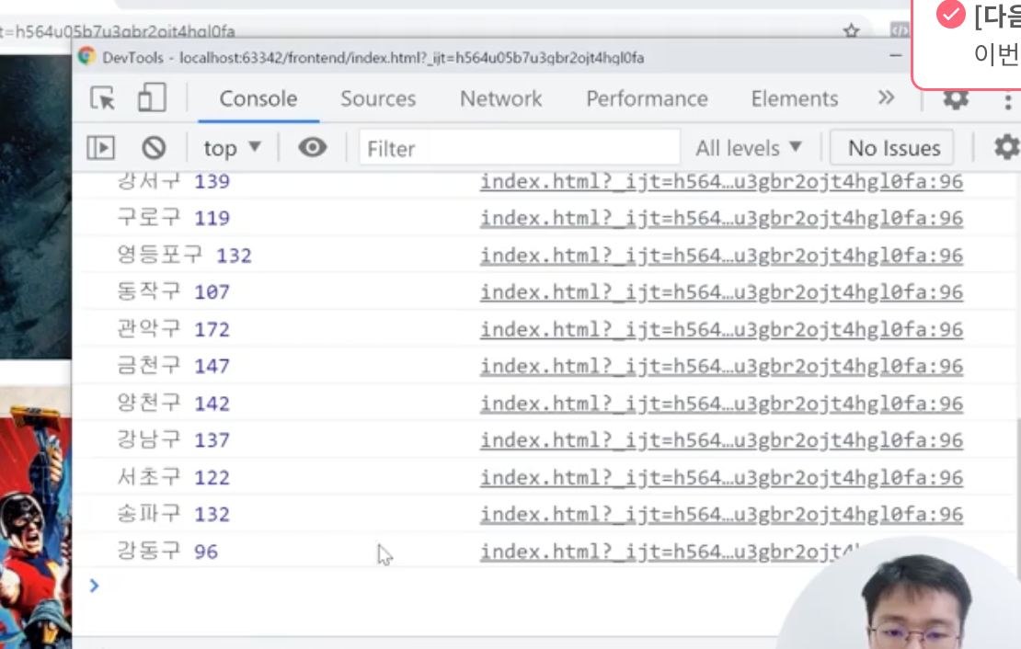Open source link for 동작구 107 row
The height and width of the screenshot is (649, 1021).
coord(721,291)
